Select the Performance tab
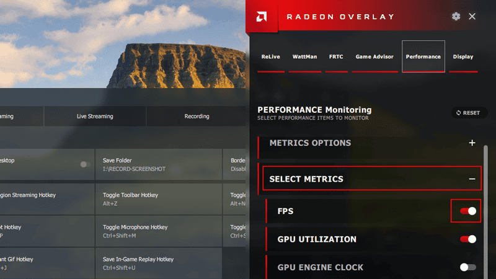 tap(423, 57)
